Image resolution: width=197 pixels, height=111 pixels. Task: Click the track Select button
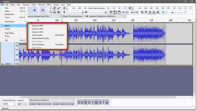tap(8, 64)
